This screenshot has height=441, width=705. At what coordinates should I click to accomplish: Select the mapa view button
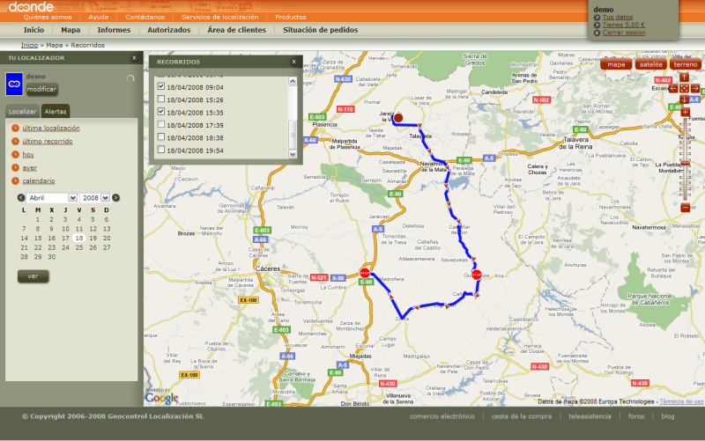click(616, 64)
